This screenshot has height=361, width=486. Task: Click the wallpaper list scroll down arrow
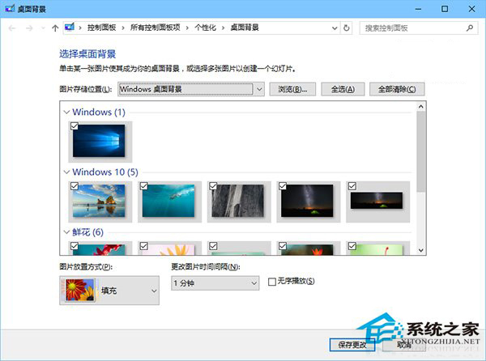tap(421, 250)
